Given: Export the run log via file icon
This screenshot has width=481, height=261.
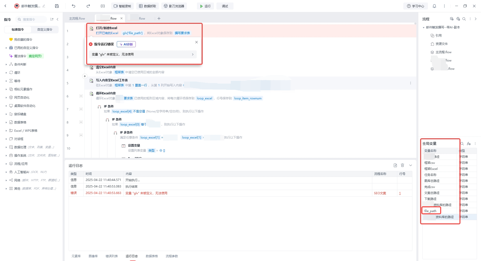Looking at the screenshot, I should (395, 165).
